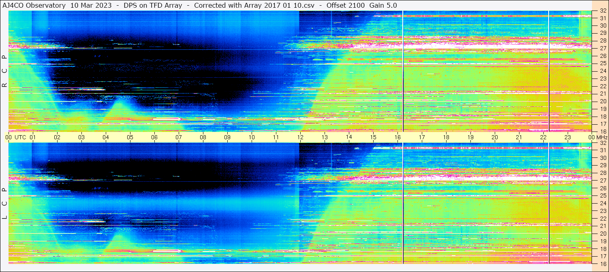
Task: Click the 12 hour time axis label
Action: [300, 137]
